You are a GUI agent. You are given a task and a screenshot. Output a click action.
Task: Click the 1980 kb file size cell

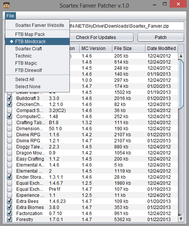pos(123,183)
